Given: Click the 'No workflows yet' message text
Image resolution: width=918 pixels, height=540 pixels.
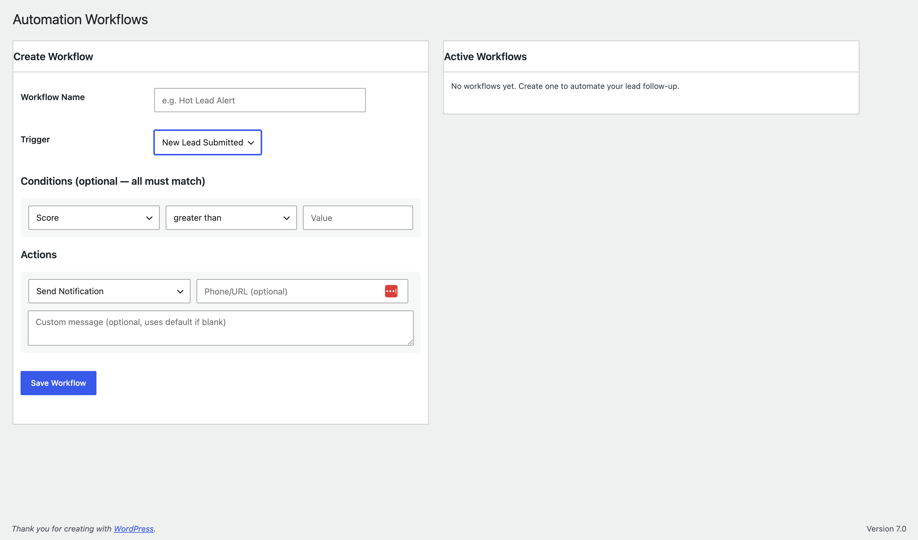Looking at the screenshot, I should [x=565, y=86].
